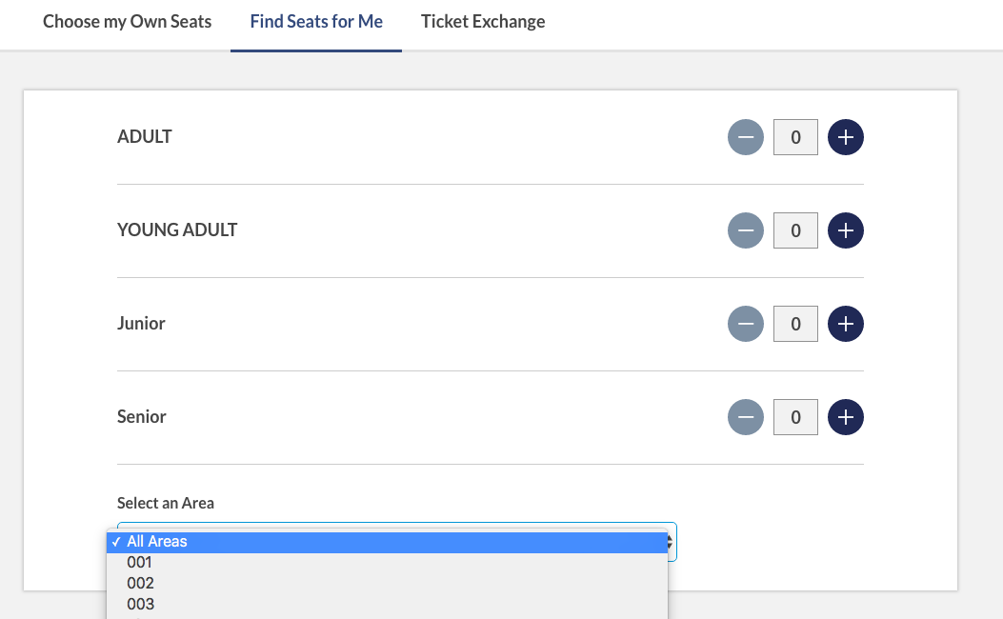Focus the YOUNG ADULT quantity field
Viewport: 1003px width, 619px height.
point(795,230)
